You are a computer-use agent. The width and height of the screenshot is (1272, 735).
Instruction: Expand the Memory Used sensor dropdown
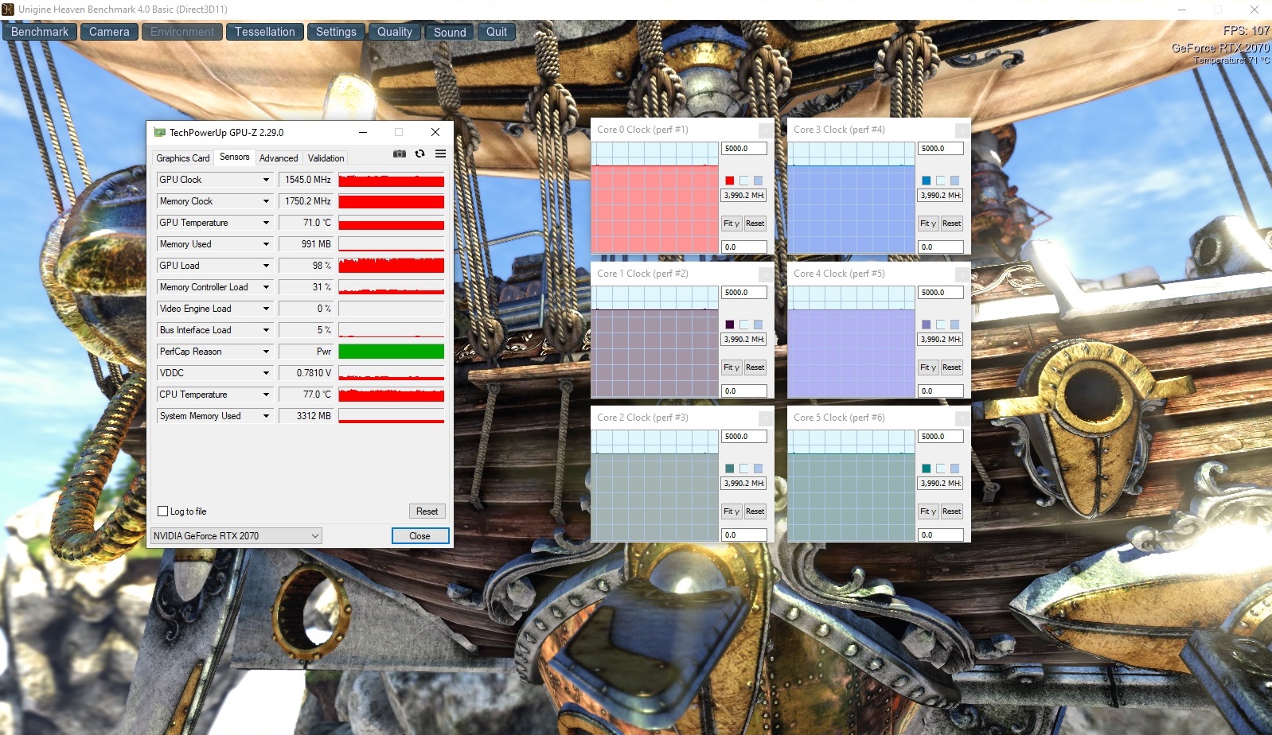pos(266,244)
